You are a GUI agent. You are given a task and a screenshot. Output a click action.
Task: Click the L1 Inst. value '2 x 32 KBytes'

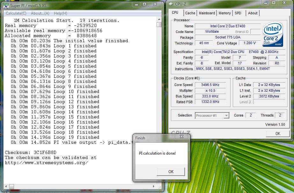[x=269, y=90]
